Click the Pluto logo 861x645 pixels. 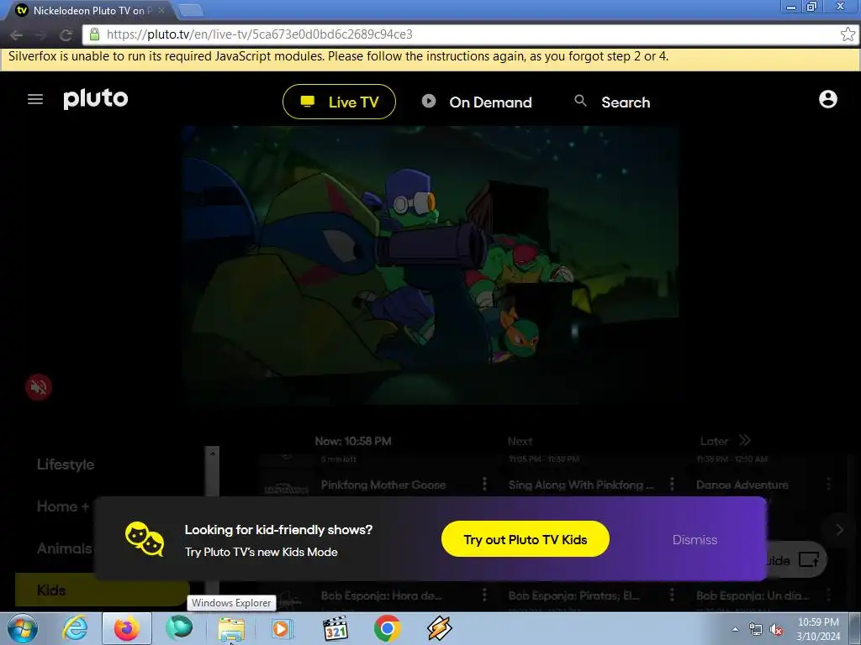click(x=96, y=99)
